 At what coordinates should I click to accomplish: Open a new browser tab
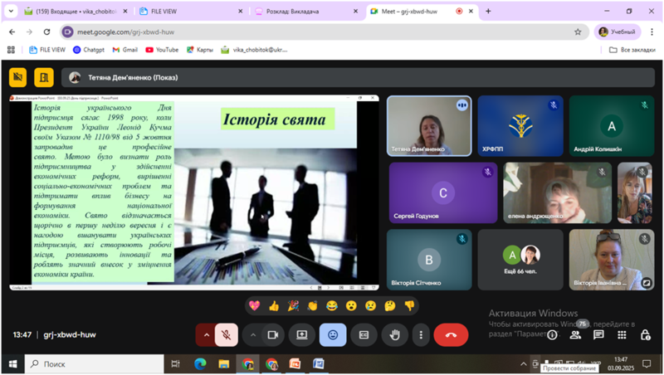488,12
